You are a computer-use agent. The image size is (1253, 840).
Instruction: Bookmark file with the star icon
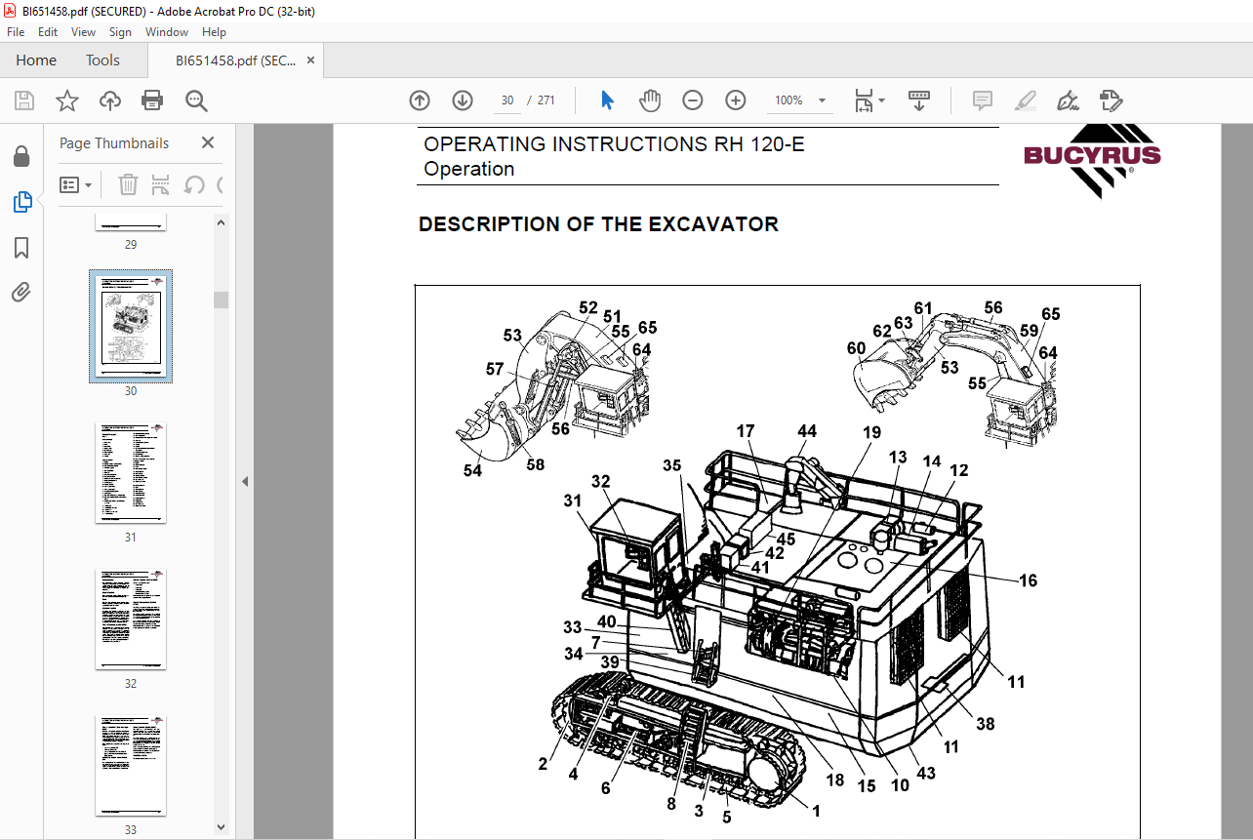coord(66,100)
